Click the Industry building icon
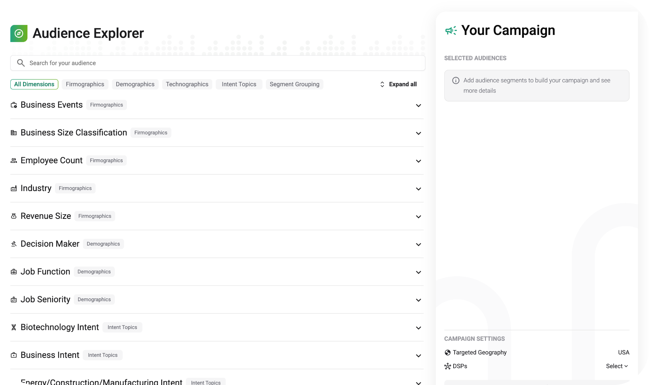Image resolution: width=649 pixels, height=385 pixels. (14, 188)
